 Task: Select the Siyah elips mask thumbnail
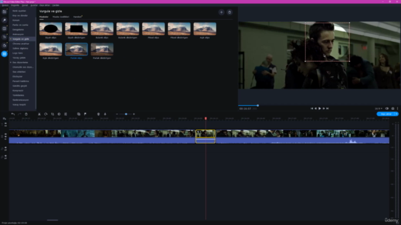tap(51, 29)
